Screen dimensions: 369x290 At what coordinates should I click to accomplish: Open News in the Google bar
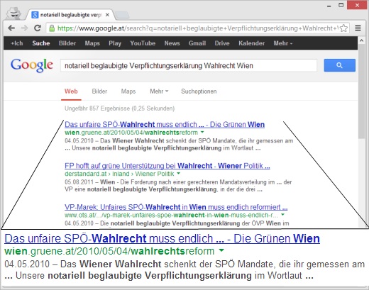point(172,43)
